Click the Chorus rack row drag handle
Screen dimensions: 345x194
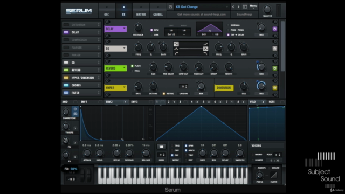99,85
